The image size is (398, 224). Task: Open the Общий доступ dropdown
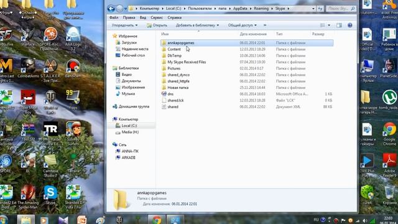(x=242, y=25)
